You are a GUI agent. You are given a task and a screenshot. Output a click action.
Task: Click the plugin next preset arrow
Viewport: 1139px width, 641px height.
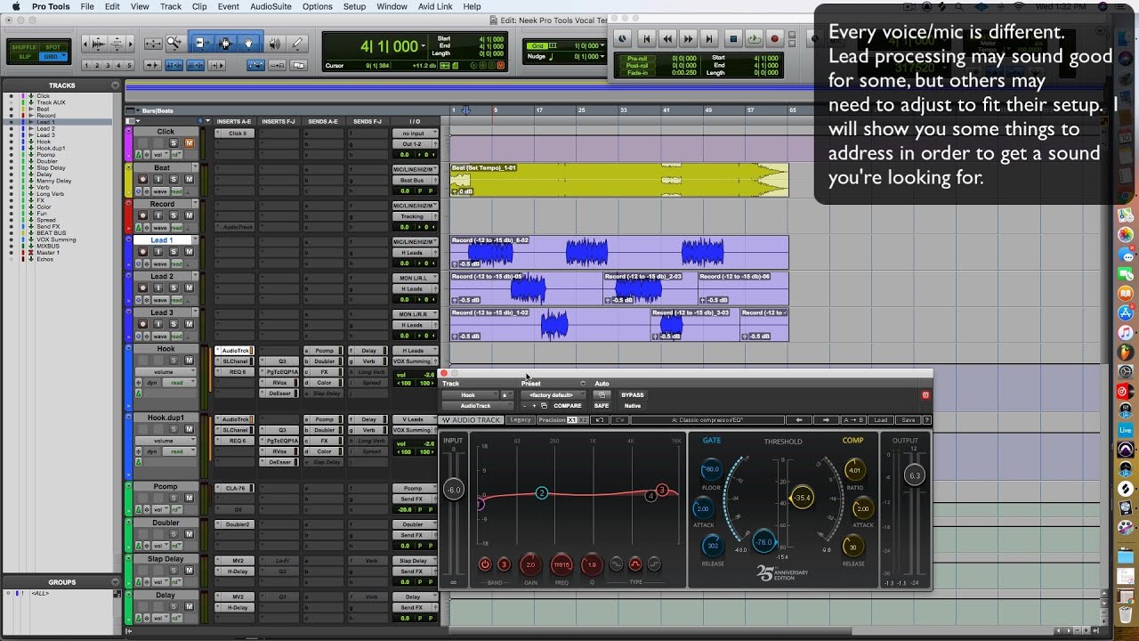click(x=826, y=420)
